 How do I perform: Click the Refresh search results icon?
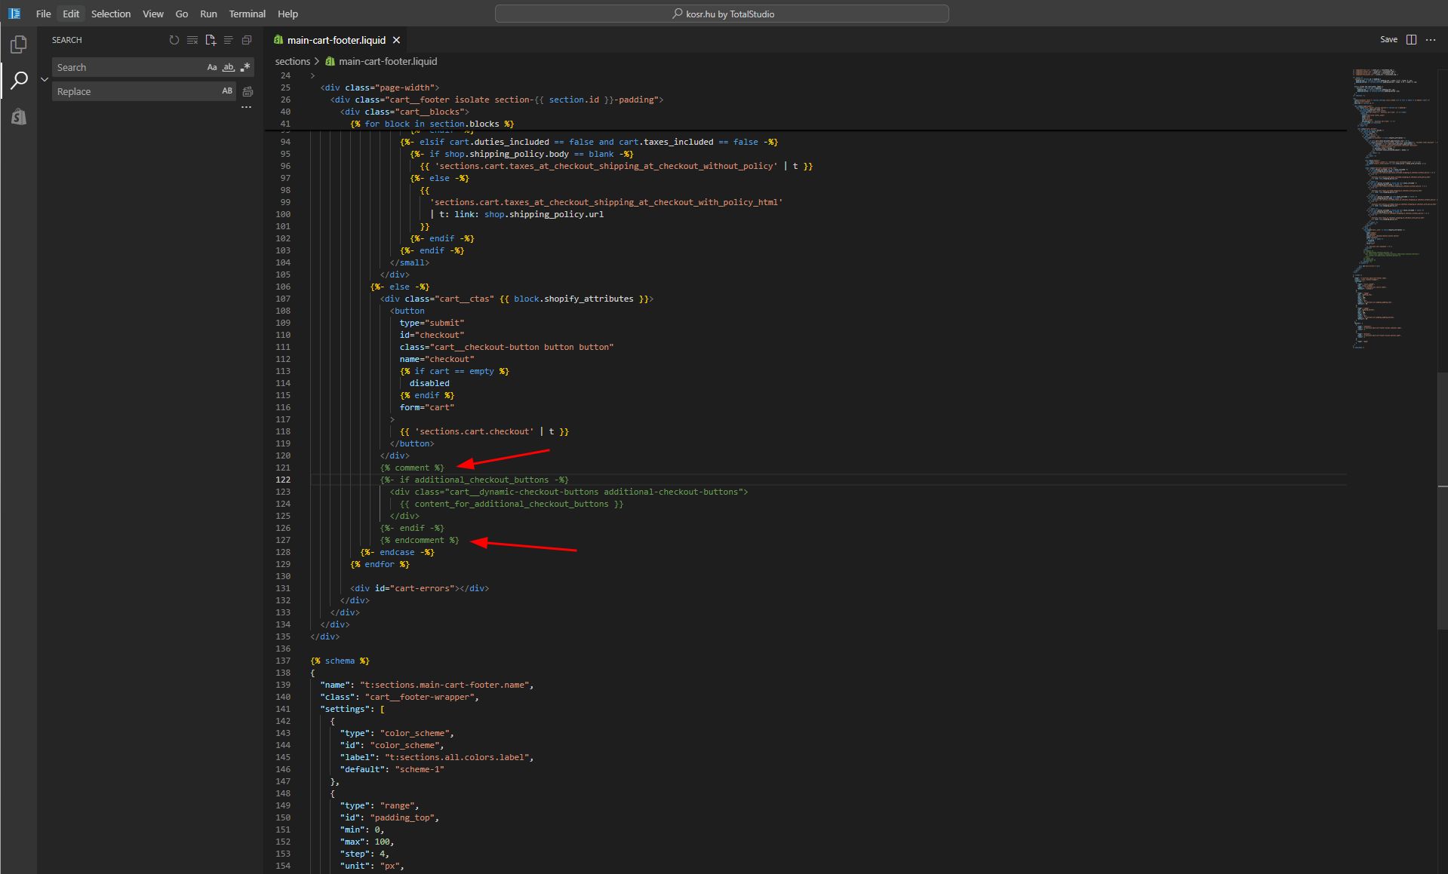click(174, 40)
